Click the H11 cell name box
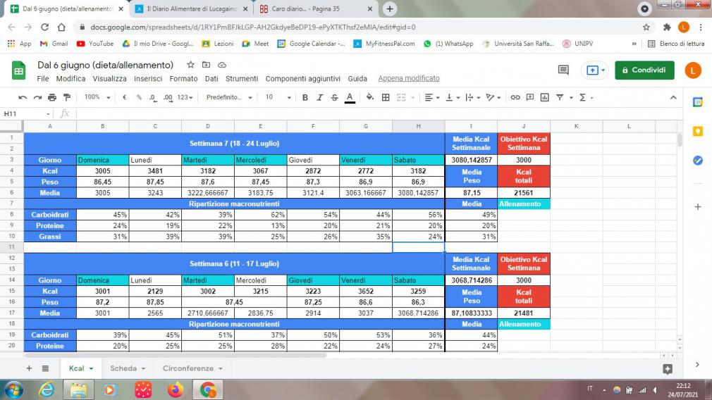 click(x=25, y=113)
